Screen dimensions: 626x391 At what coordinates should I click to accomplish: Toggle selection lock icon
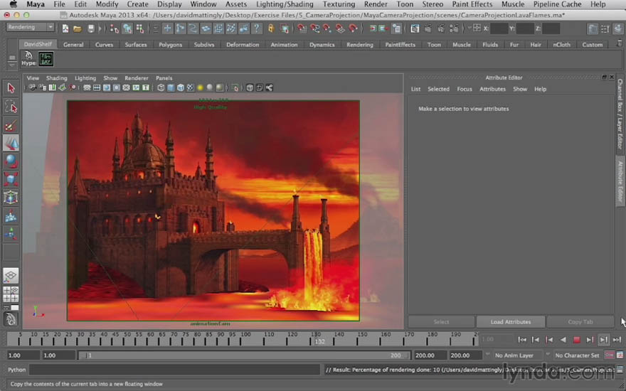271,28
